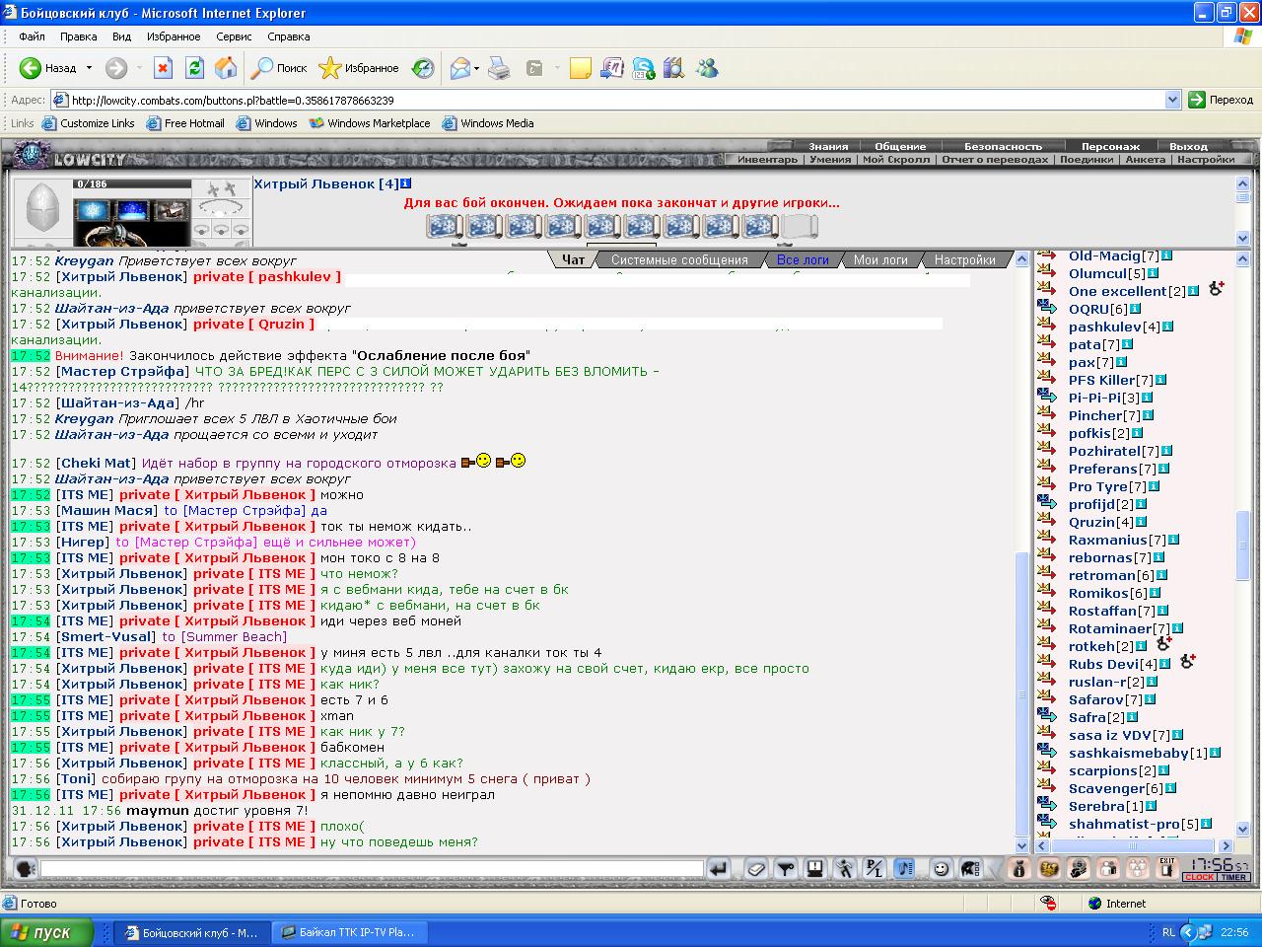Click the chat message input field
Viewport: 1262px width, 947px height.
coord(372,869)
